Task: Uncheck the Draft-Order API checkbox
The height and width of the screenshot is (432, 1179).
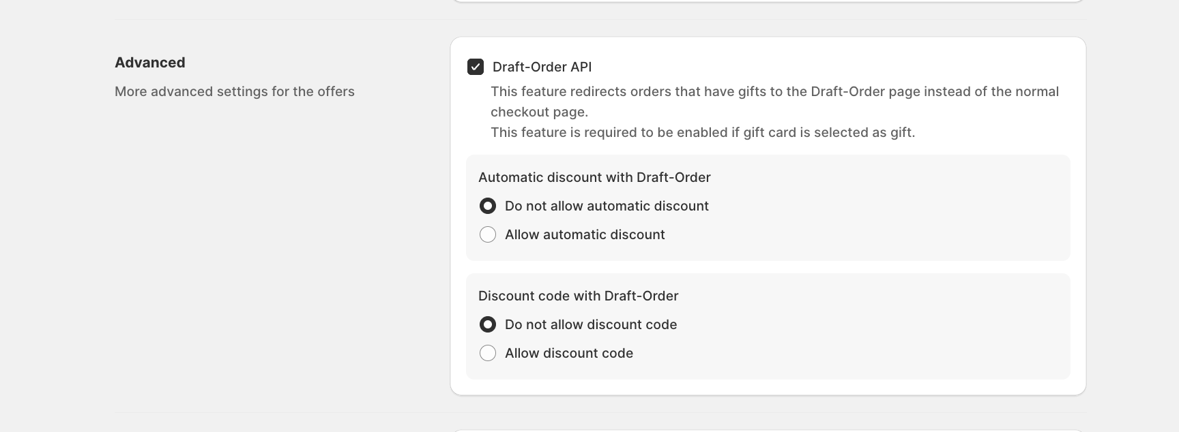Action: pos(476,67)
